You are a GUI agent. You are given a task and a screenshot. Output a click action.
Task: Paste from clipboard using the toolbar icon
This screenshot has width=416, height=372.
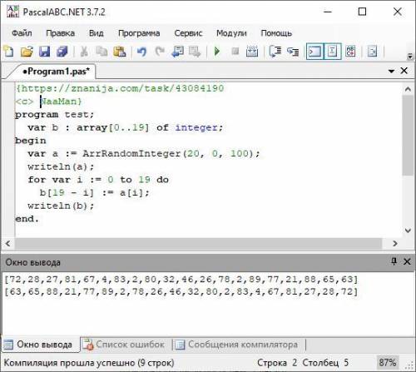pos(120,52)
